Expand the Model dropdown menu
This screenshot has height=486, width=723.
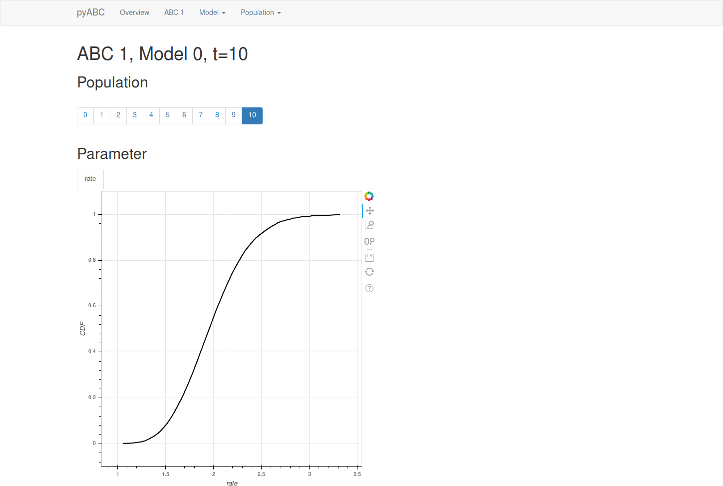212,12
